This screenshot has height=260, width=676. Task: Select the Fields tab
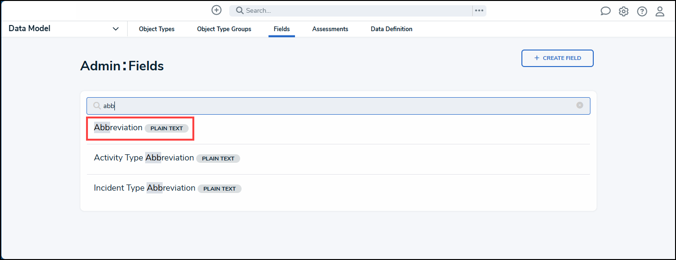tap(282, 29)
